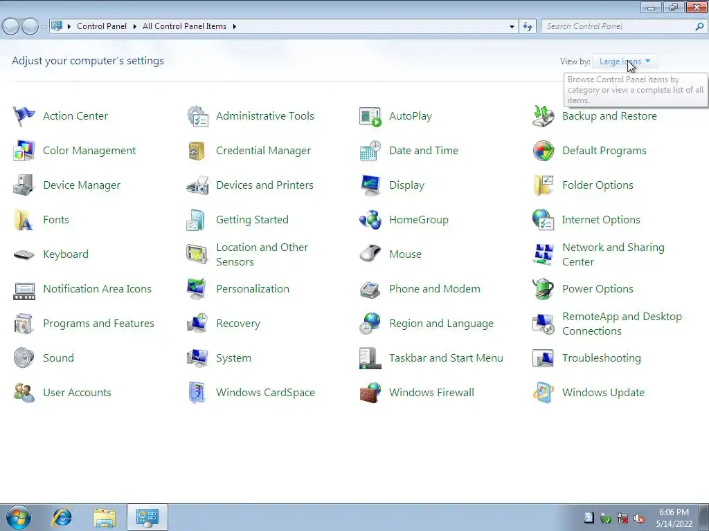This screenshot has width=709, height=531.
Task: Click the Default Programs icon
Action: tap(544, 151)
